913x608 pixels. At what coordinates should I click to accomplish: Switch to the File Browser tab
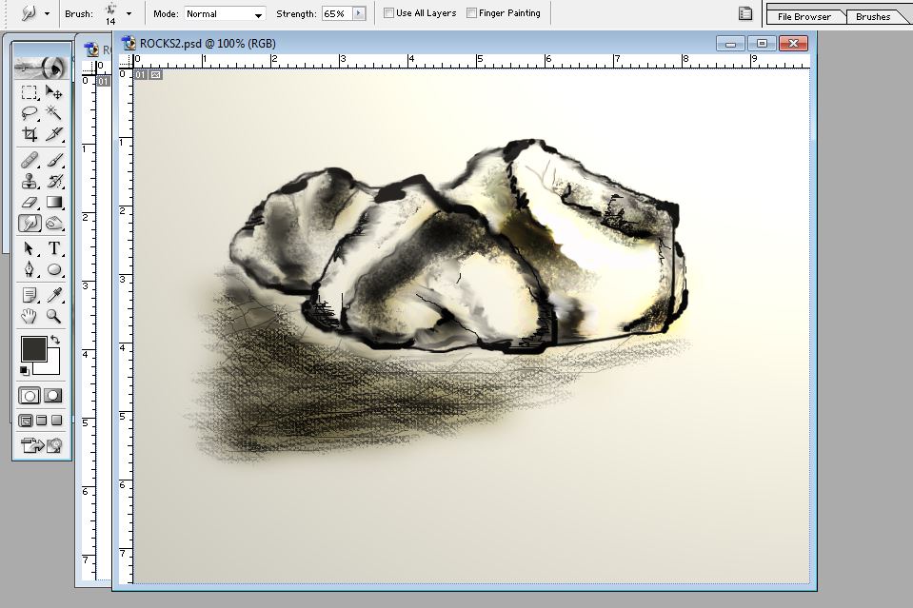click(x=804, y=16)
